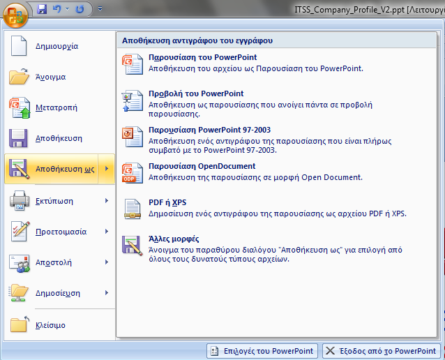
Task: Click the Redo/Repeat icon in Quick Access toolbar
Action: (x=80, y=9)
